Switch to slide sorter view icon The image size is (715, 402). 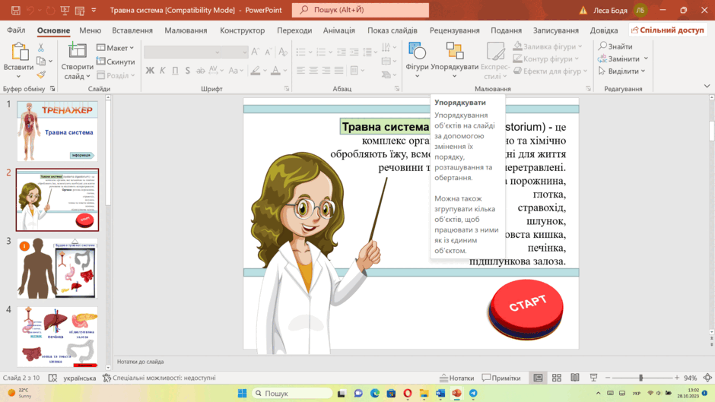tap(556, 378)
